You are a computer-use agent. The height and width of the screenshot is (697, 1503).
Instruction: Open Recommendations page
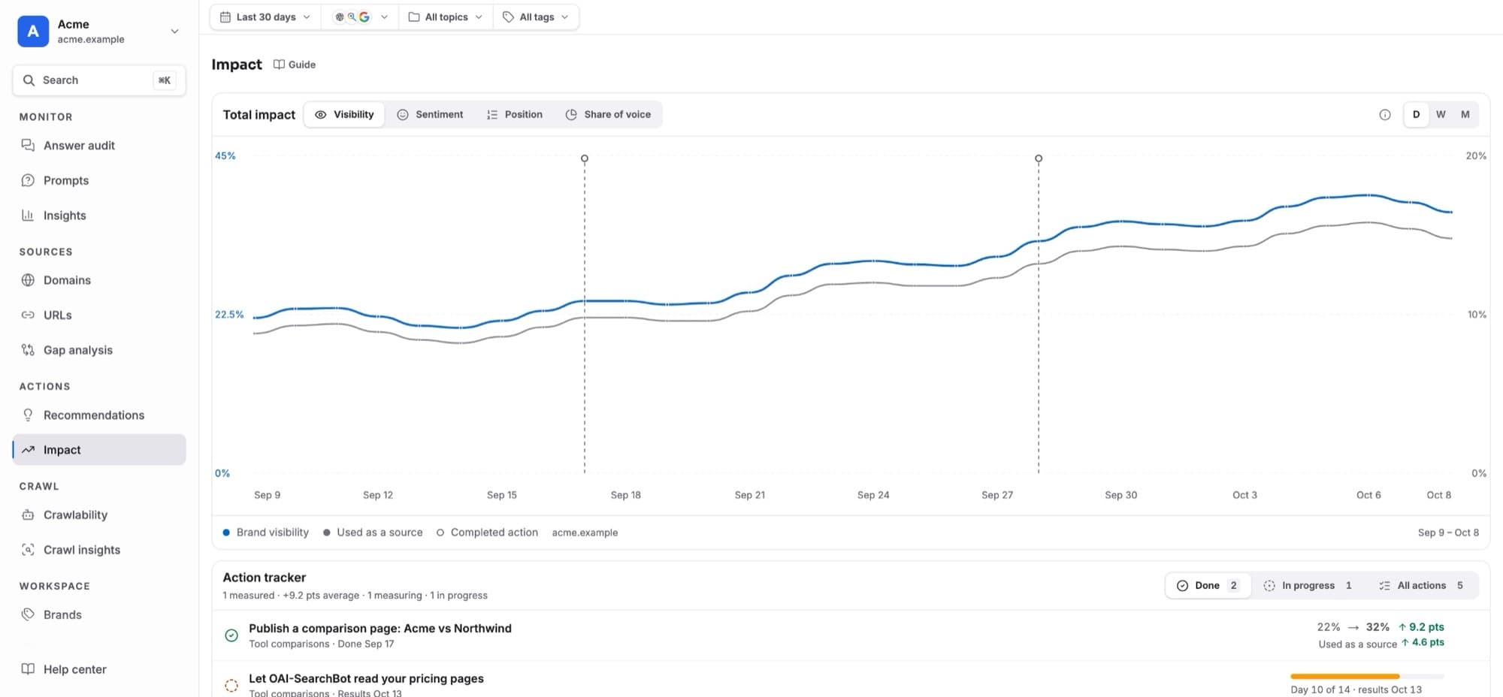point(98,415)
